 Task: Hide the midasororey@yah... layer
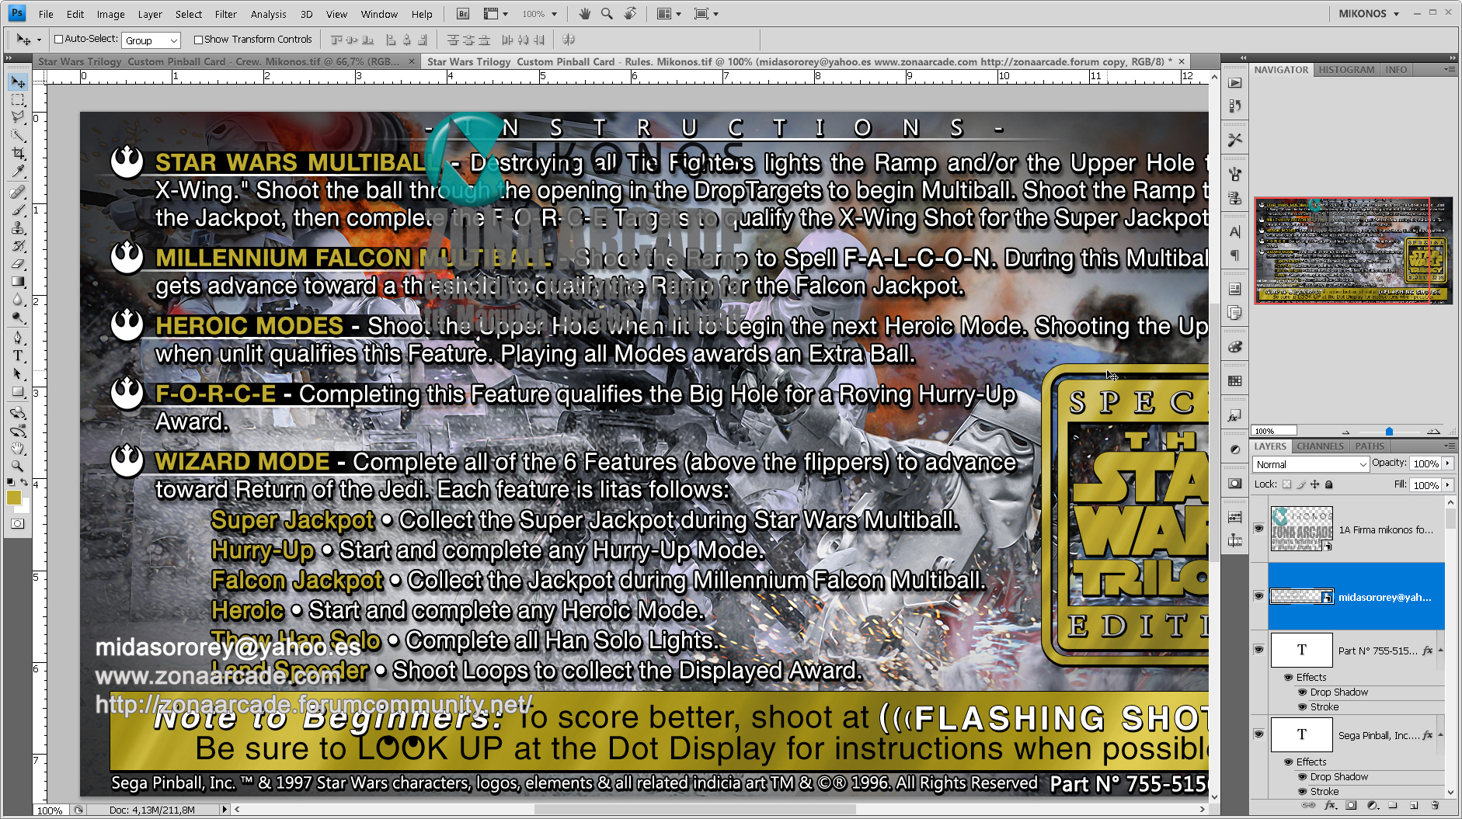tap(1258, 595)
